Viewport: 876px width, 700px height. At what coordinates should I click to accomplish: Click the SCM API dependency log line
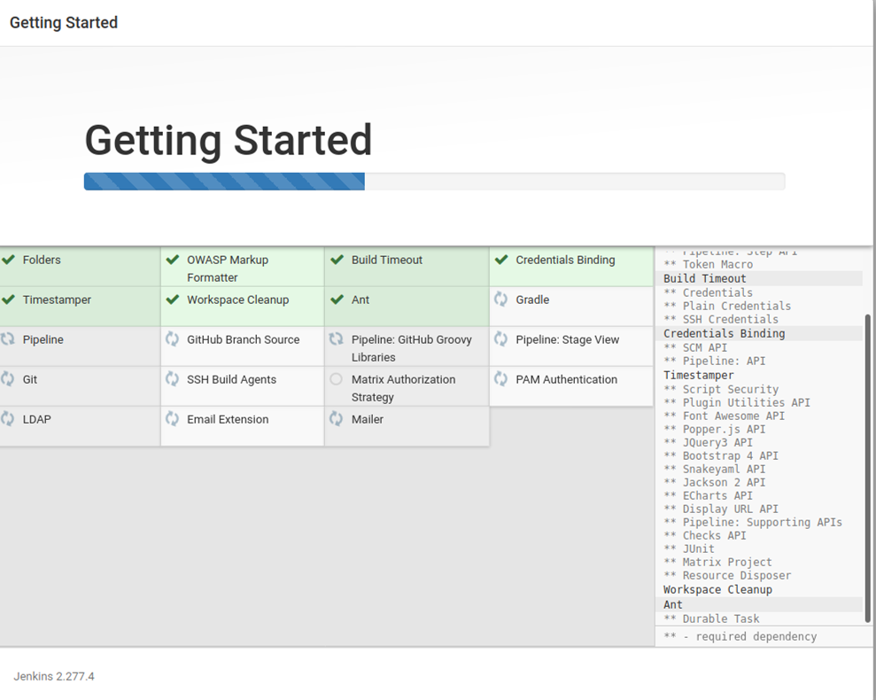coord(695,347)
